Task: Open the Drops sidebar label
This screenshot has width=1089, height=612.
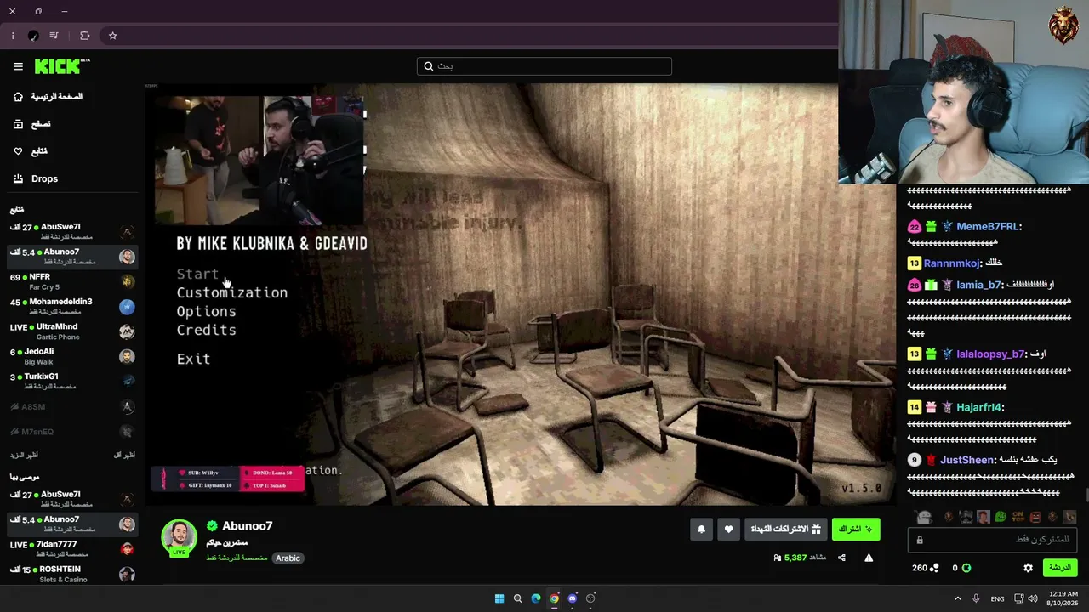Action: (x=44, y=178)
